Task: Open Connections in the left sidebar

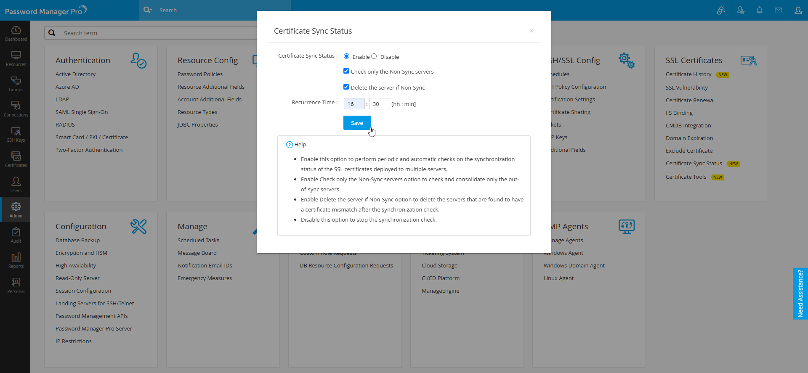Action: pos(16,109)
